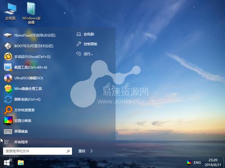Click the yellow Ghost icon
The height and width of the screenshot is (168, 225).
8,57
